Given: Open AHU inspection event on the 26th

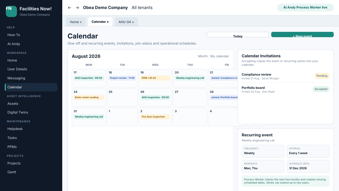Looking at the screenshot, I should 155,97.
